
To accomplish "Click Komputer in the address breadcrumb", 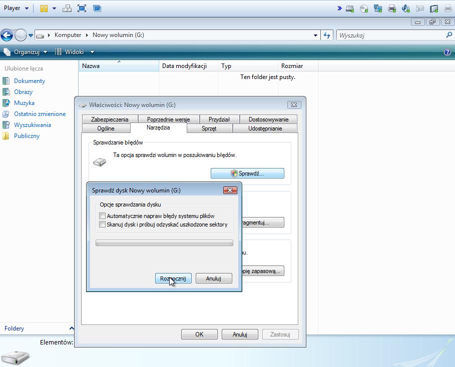I will (x=68, y=35).
